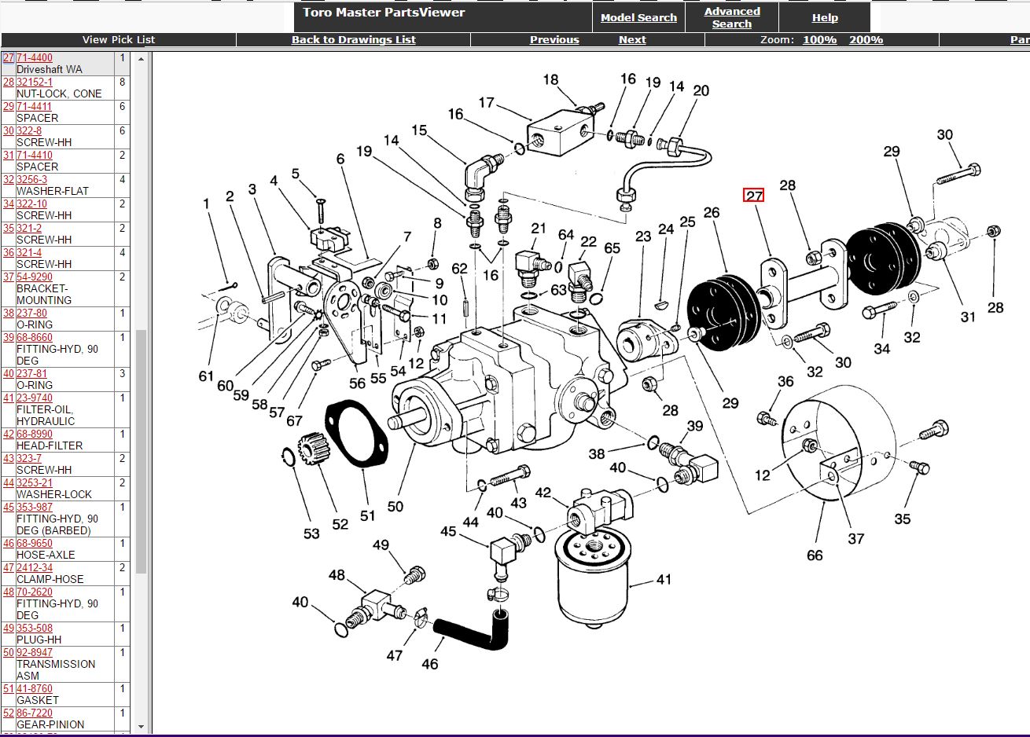Select part number 23-9740 oil filter link

tap(35, 398)
